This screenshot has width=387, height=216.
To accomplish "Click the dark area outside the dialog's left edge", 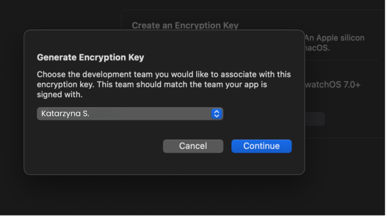I will tap(11, 106).
